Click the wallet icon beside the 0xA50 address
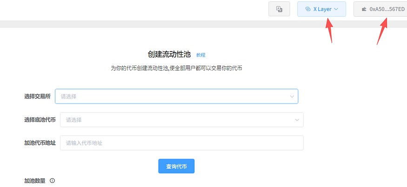This screenshot has width=407, height=187. 364,9
